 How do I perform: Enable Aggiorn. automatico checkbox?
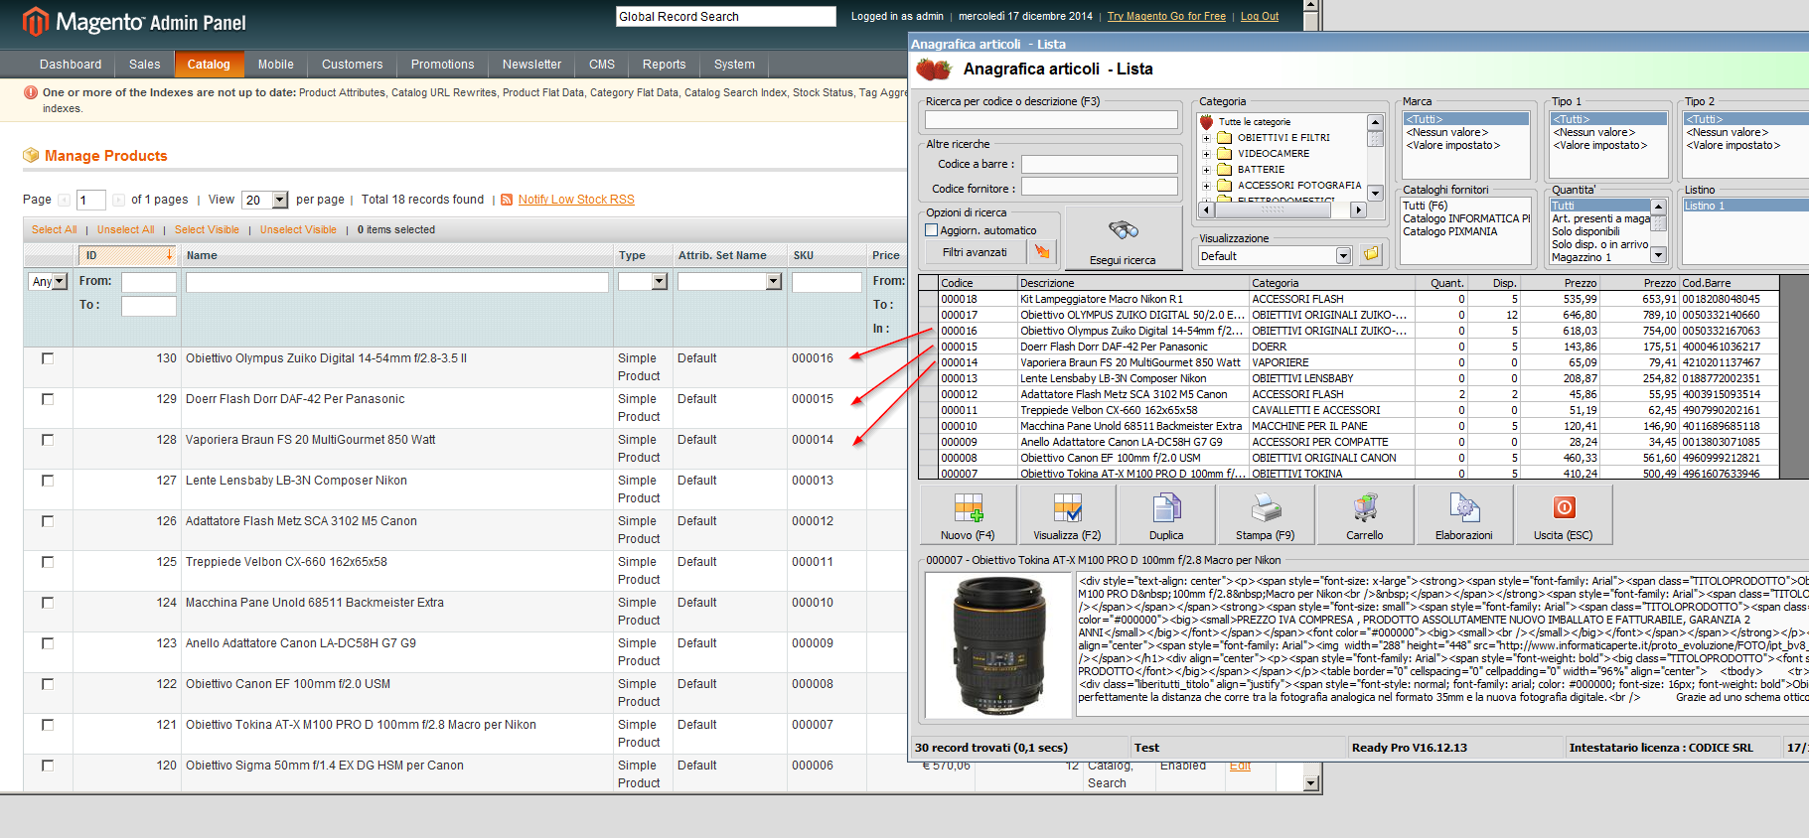click(x=932, y=230)
